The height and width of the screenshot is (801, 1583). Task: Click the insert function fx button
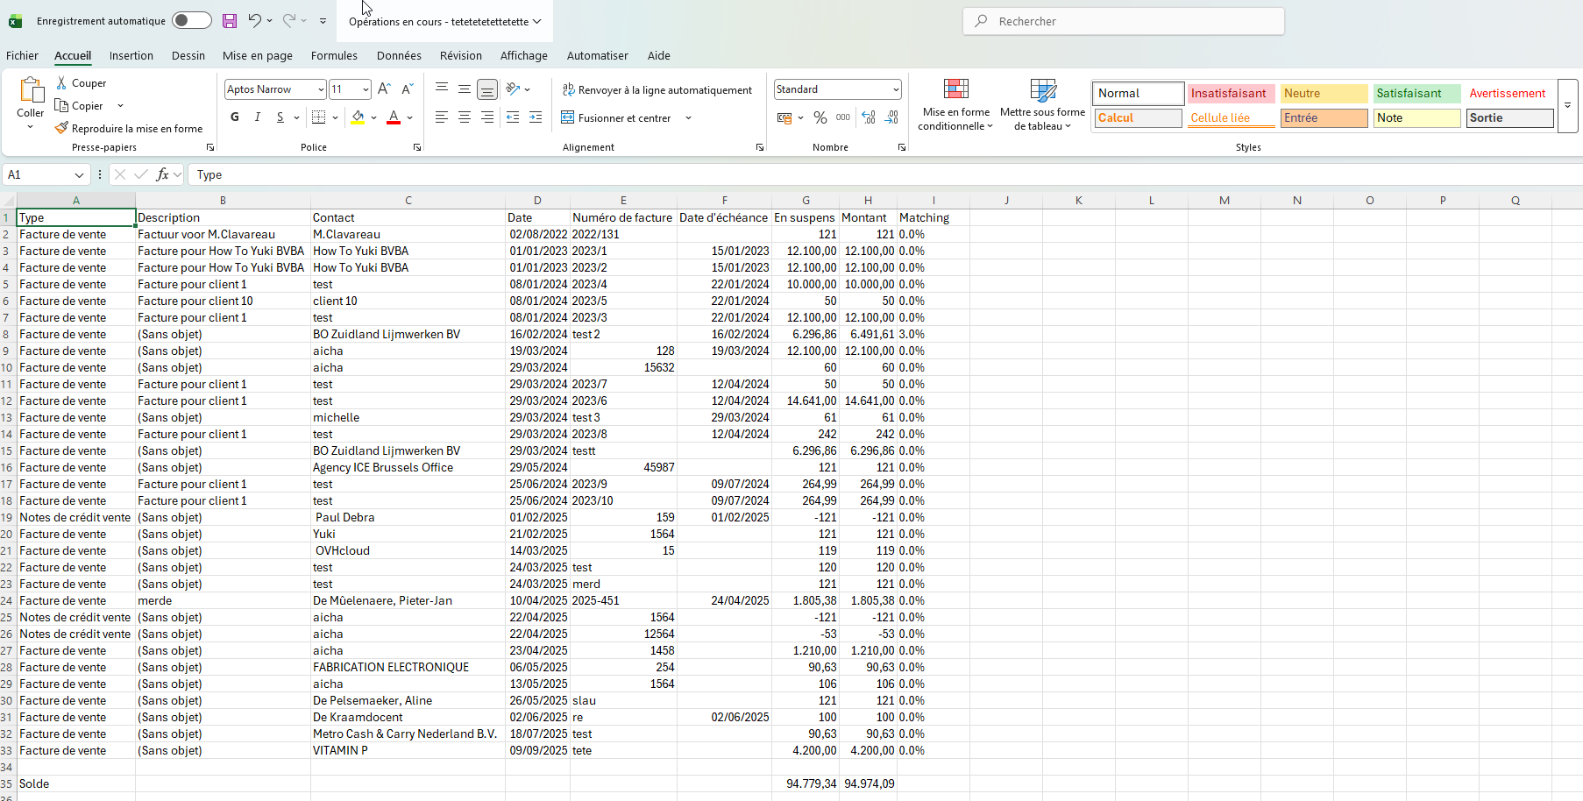point(163,174)
